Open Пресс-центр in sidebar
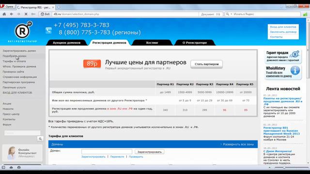Screen dimensions: 310x174 point(11,114)
